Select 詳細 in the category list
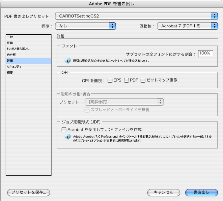Screen dimensions: 223x201 click(x=29, y=61)
